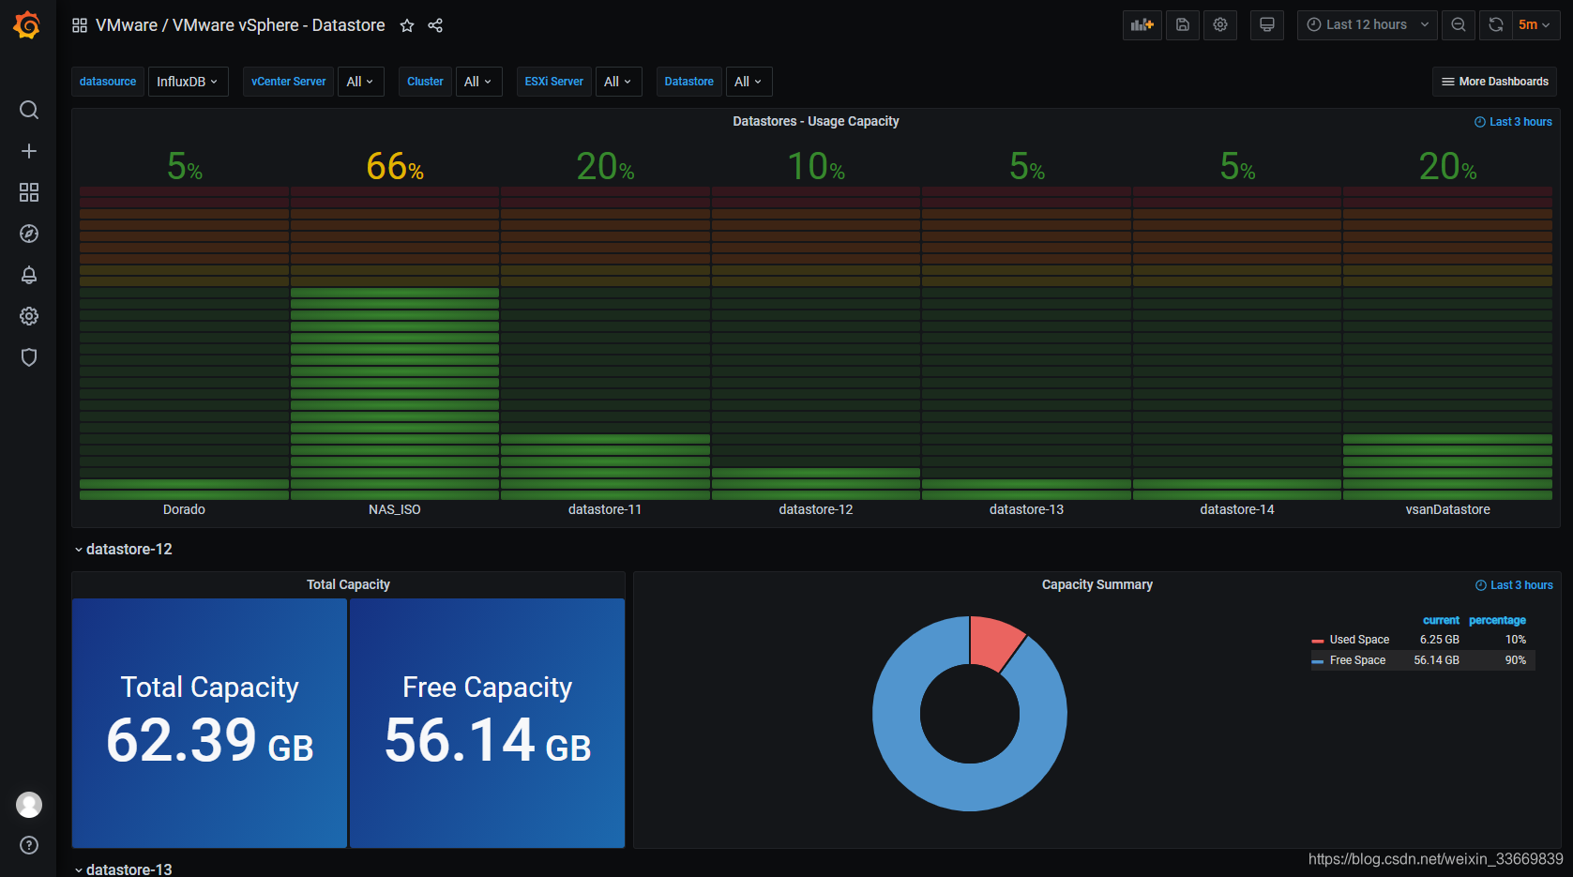The width and height of the screenshot is (1573, 877).
Task: Click the datastore-13 gauge bar
Action: coord(1026,343)
